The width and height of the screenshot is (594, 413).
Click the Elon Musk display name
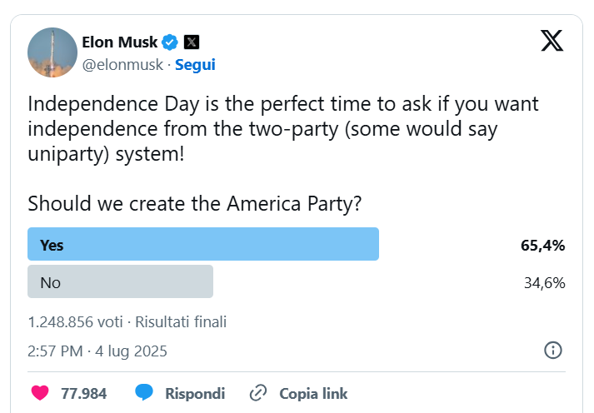[x=120, y=42]
